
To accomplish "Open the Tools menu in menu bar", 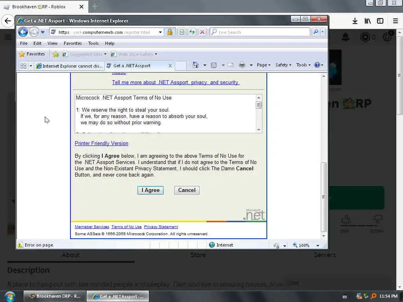I will 93,43.
